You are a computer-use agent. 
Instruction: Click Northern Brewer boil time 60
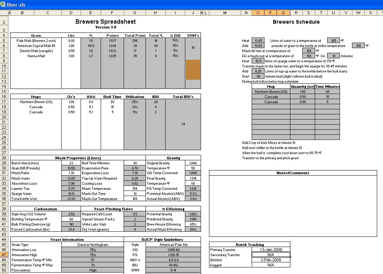tap(112, 102)
